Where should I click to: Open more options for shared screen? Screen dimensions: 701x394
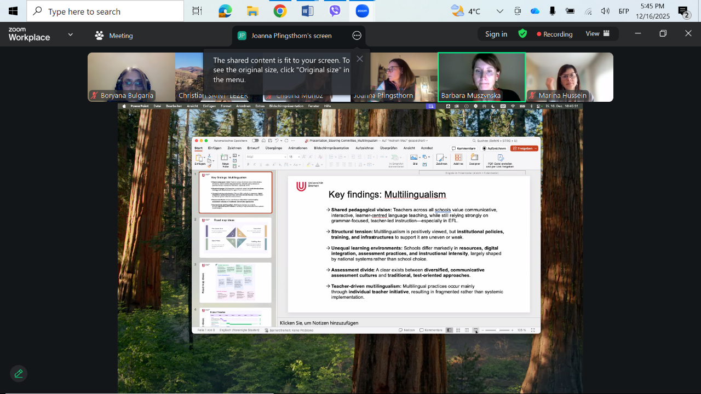[x=357, y=36]
